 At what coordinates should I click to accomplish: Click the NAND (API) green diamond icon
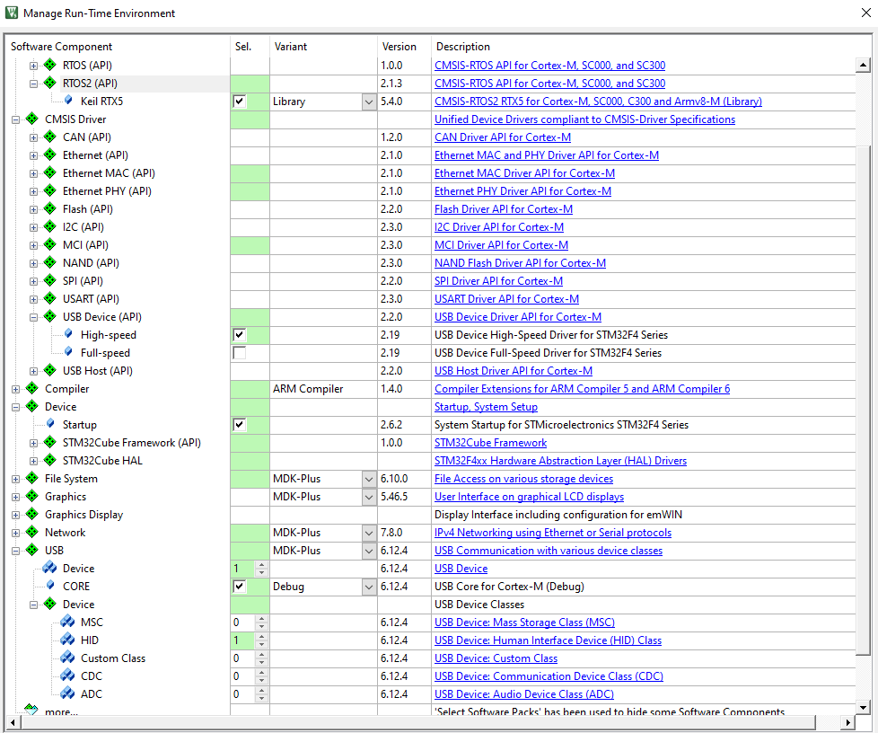click(x=50, y=262)
